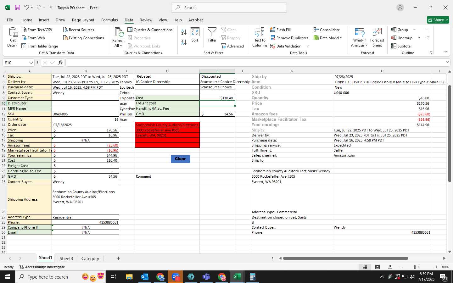Open the Category sheet tab
This screenshot has height=283, width=453.
click(x=90, y=258)
